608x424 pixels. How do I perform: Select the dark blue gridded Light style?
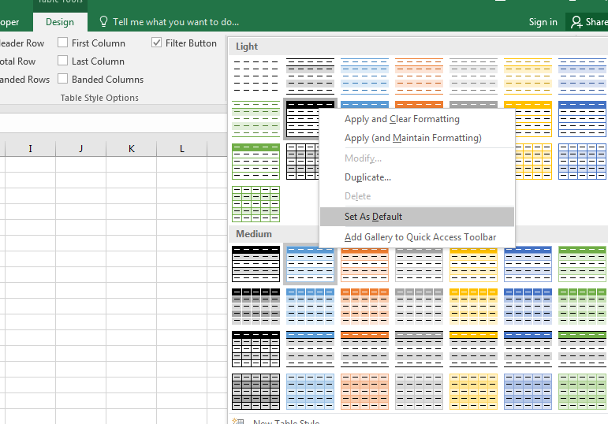[x=582, y=162]
